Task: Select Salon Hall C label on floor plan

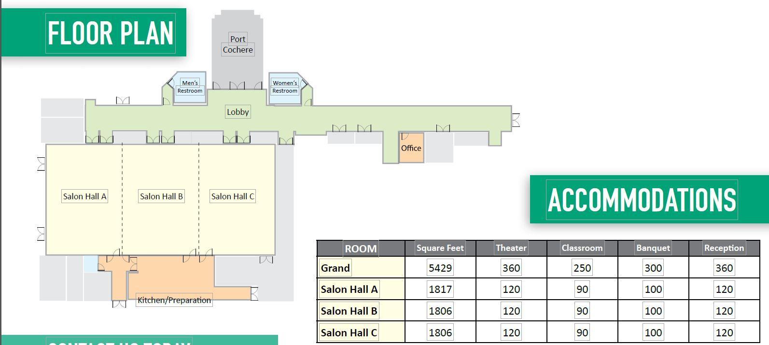Action: pos(233,196)
